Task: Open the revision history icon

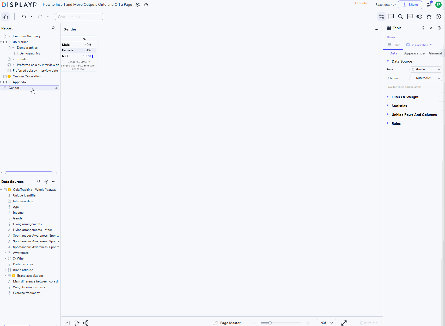Action: click(x=419, y=16)
